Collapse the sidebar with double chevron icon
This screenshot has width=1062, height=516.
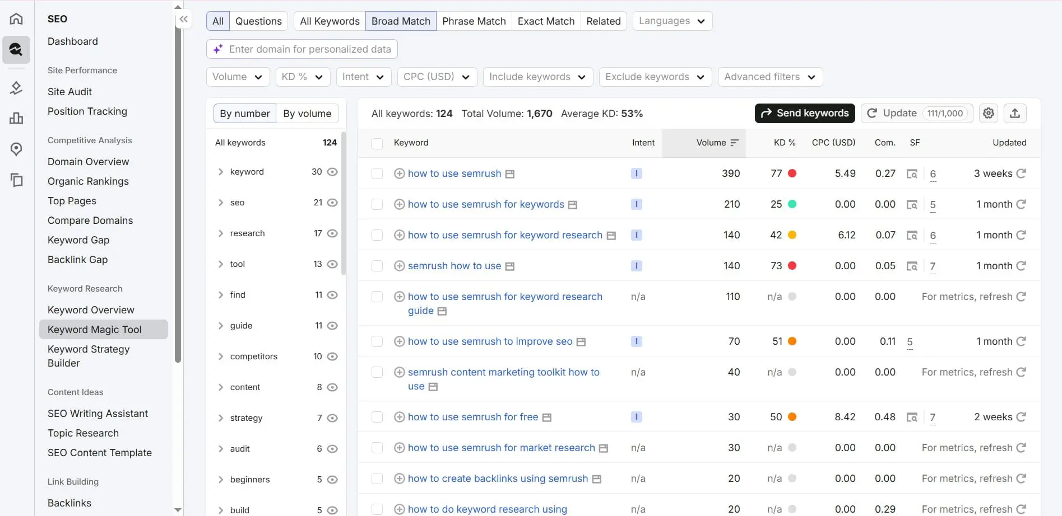coord(183,19)
